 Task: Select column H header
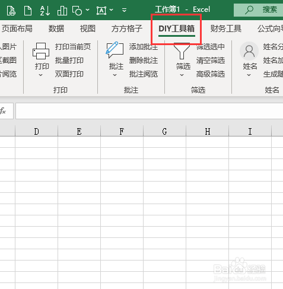(x=207, y=131)
